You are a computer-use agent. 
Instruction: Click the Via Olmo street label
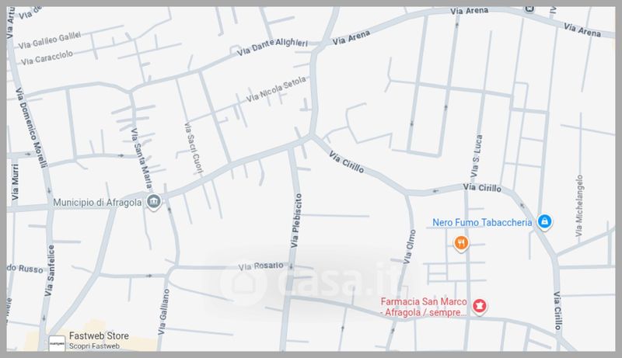coord(410,247)
